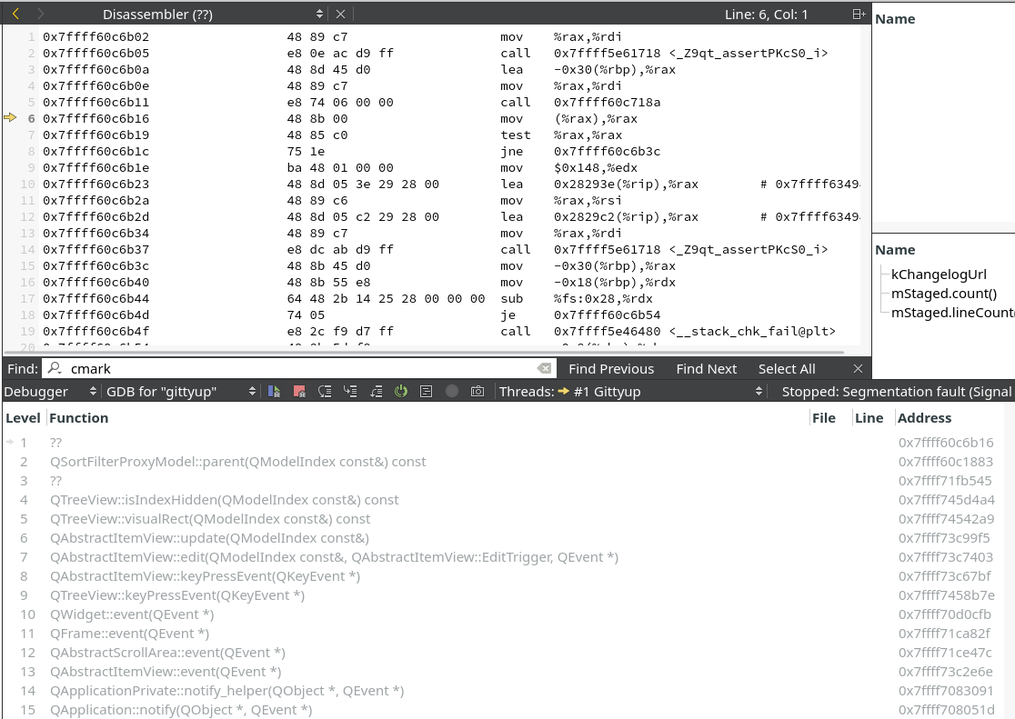Click the top Name header in locals panel
Viewport: 1015px width, 719px height.
click(x=895, y=19)
